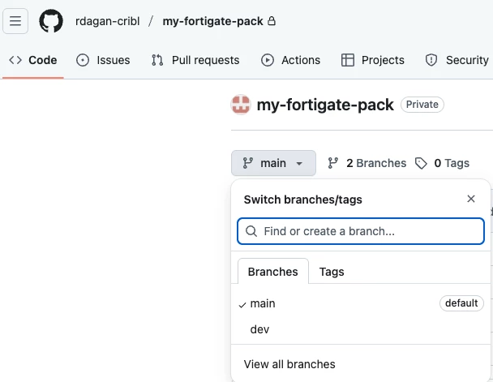Screen dimensions: 493x382
Task: Click the Switch branches/tags heading
Action: pyautogui.click(x=302, y=200)
